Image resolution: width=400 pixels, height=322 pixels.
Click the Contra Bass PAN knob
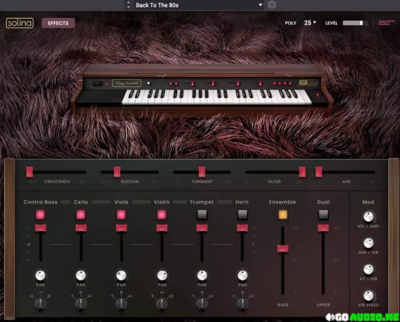pos(40,275)
